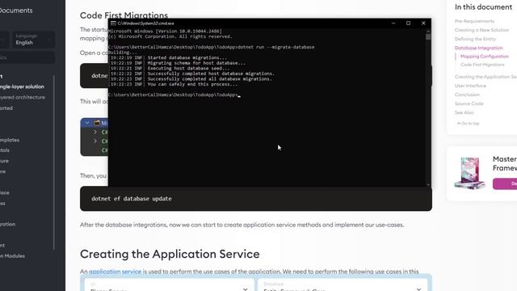Maximize the cmd.exe window
Image resolution: width=517 pixels, height=291 pixels.
408,23
